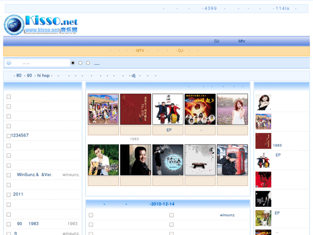Screen dimensions: 313x235
Task: Click the EP caption button under two-men cover
Action: 168,130
